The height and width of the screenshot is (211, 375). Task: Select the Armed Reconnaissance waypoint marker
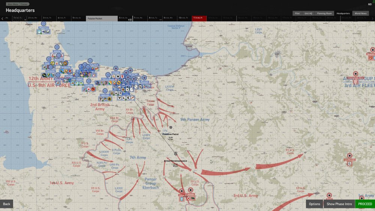[x=175, y=154]
